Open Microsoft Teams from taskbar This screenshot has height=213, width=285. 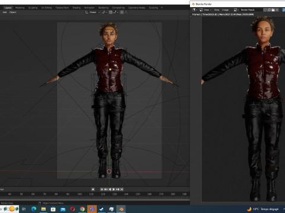pyautogui.click(x=92, y=209)
